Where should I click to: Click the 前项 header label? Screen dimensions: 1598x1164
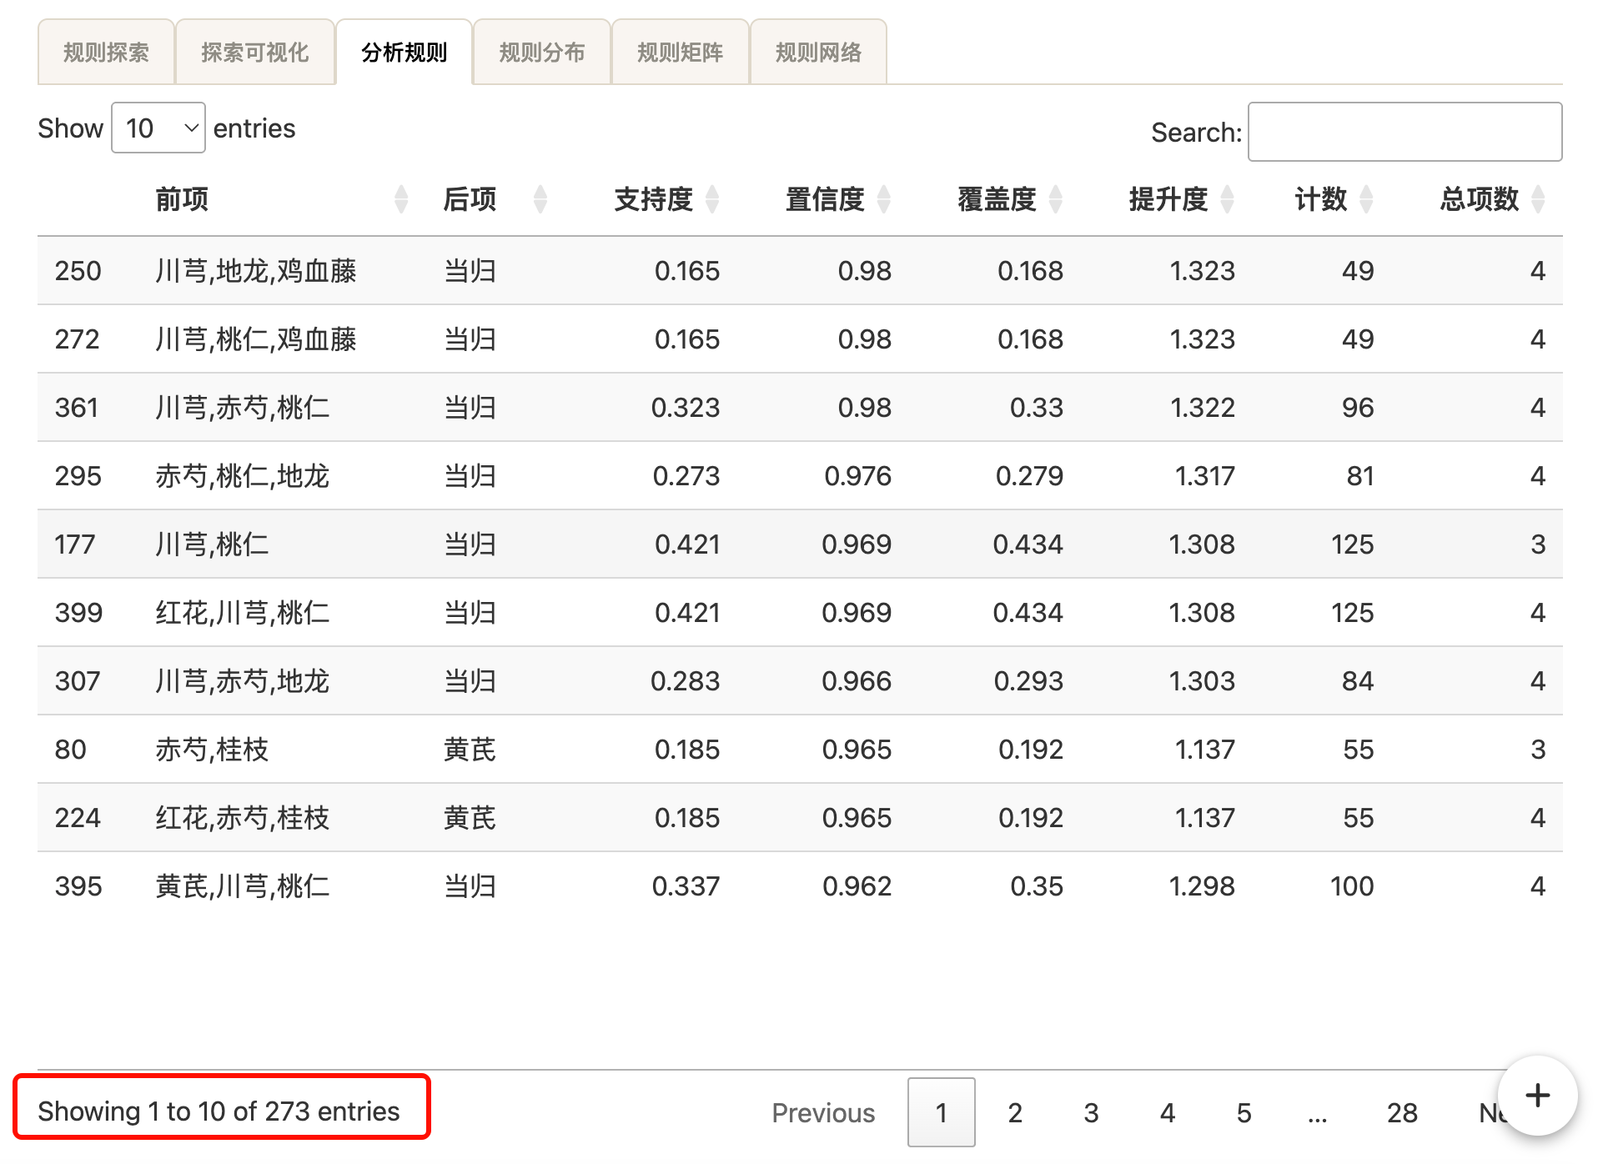coord(182,199)
